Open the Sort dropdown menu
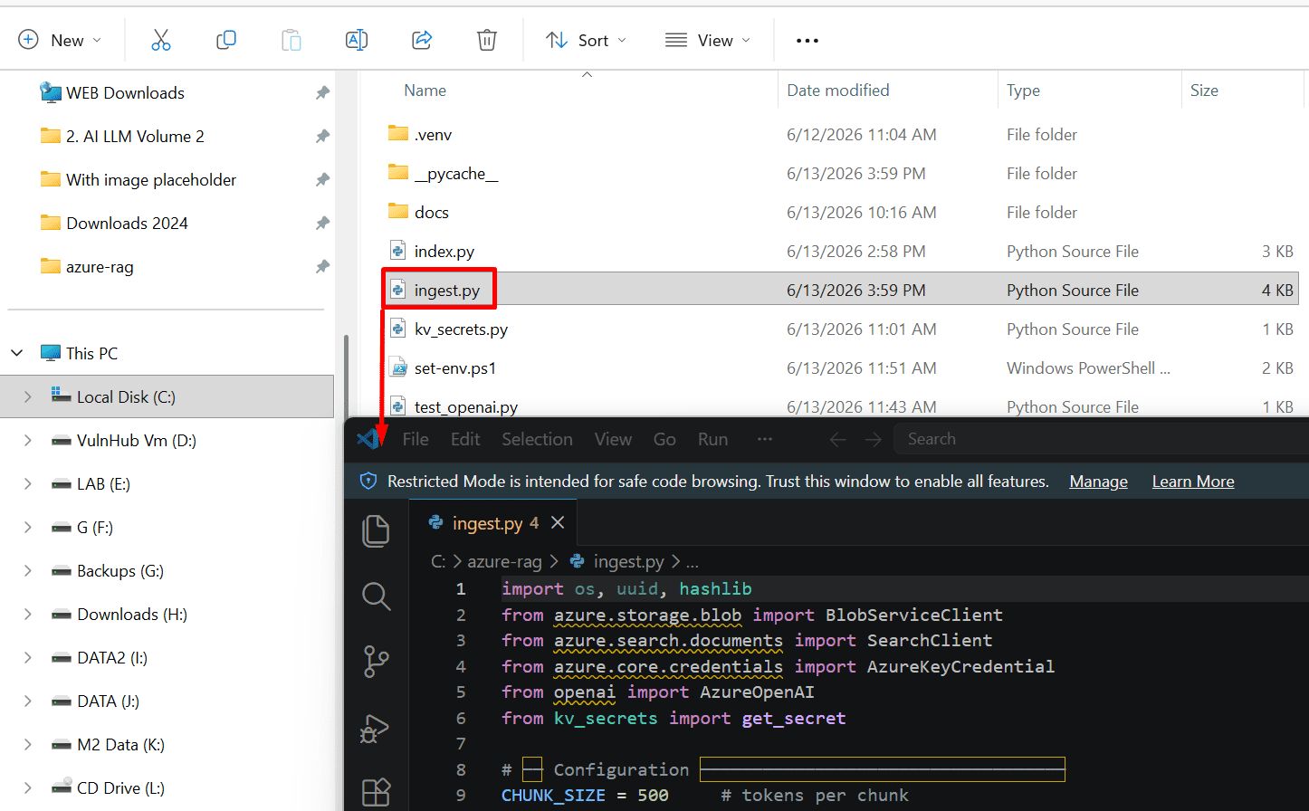1309x811 pixels. (x=587, y=40)
